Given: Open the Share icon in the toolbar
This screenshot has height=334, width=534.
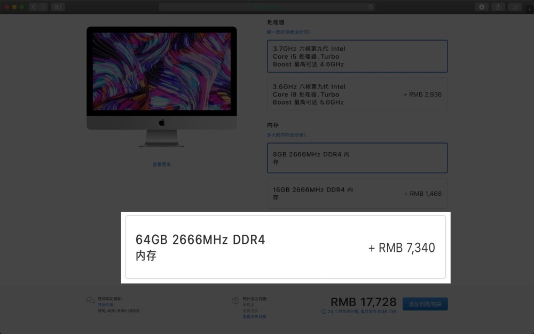Looking at the screenshot, I should 498,7.
